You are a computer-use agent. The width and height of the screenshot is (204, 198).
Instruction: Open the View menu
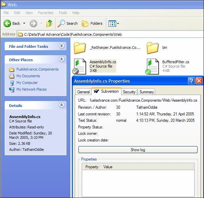pyautogui.click(x=29, y=13)
